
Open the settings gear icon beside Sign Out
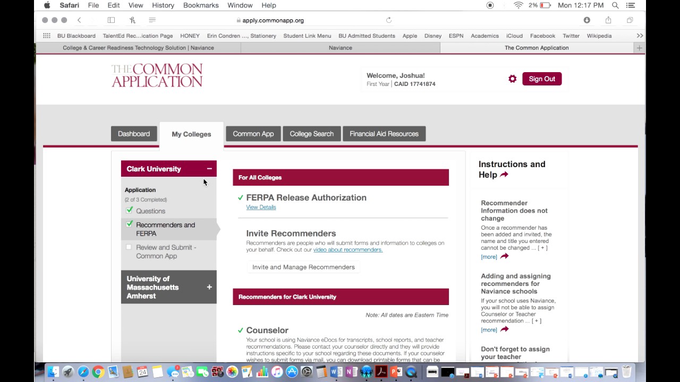pyautogui.click(x=512, y=79)
